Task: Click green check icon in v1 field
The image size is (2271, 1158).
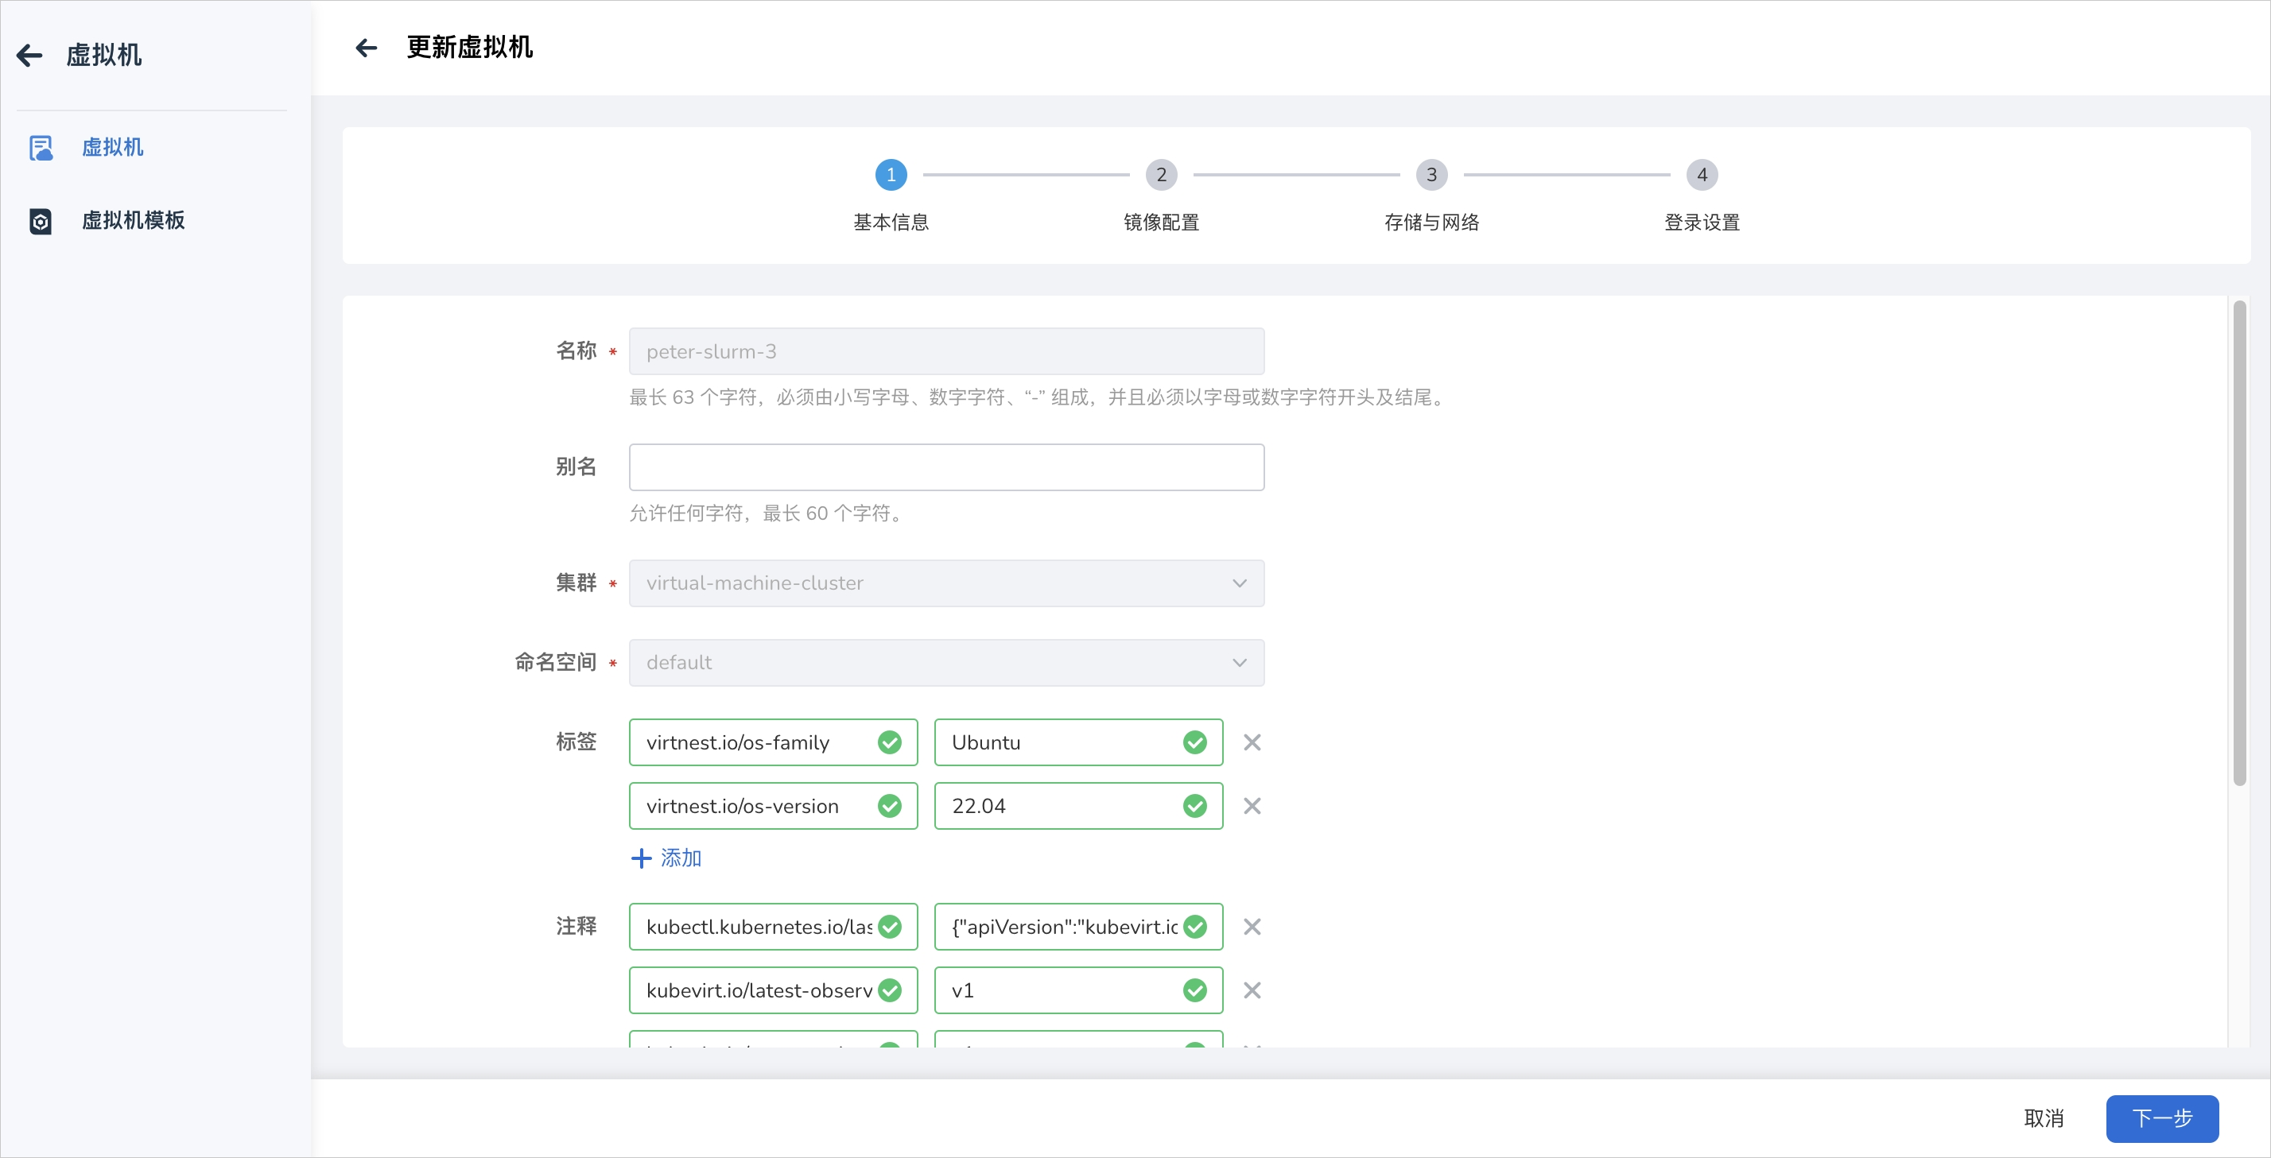Action: tap(1194, 990)
